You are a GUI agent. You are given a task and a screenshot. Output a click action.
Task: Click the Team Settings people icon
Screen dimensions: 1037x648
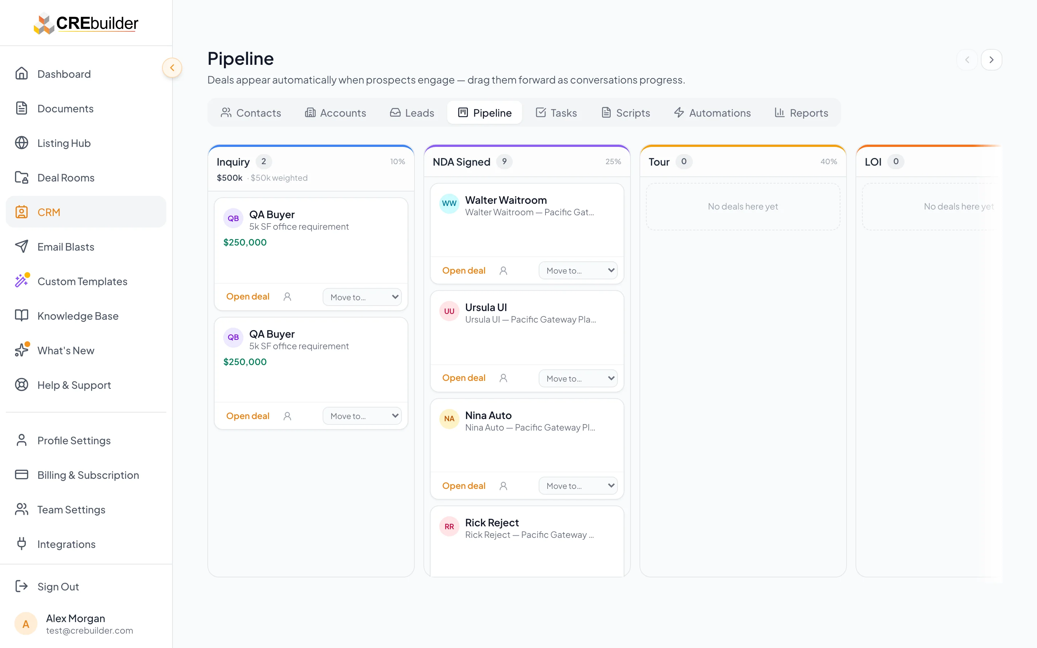22,509
